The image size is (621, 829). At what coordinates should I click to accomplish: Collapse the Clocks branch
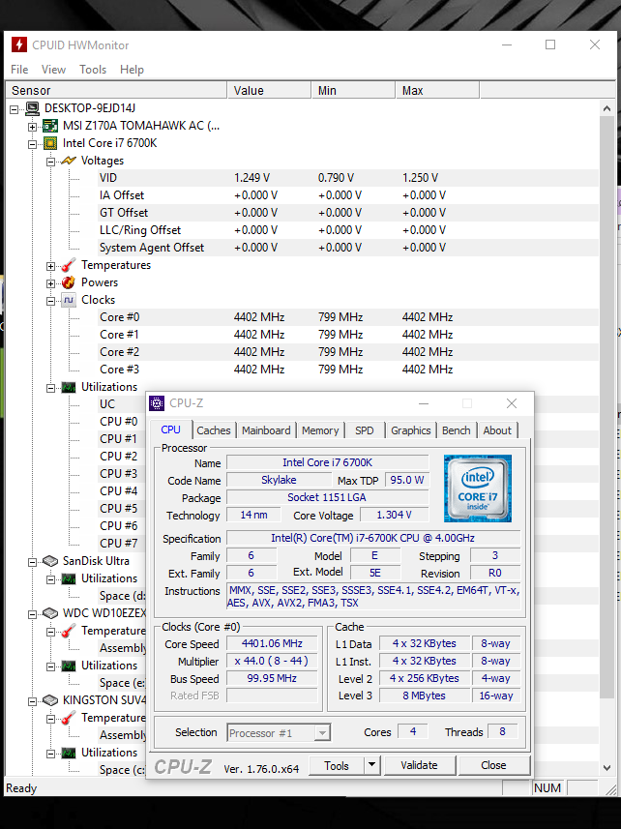tap(51, 302)
